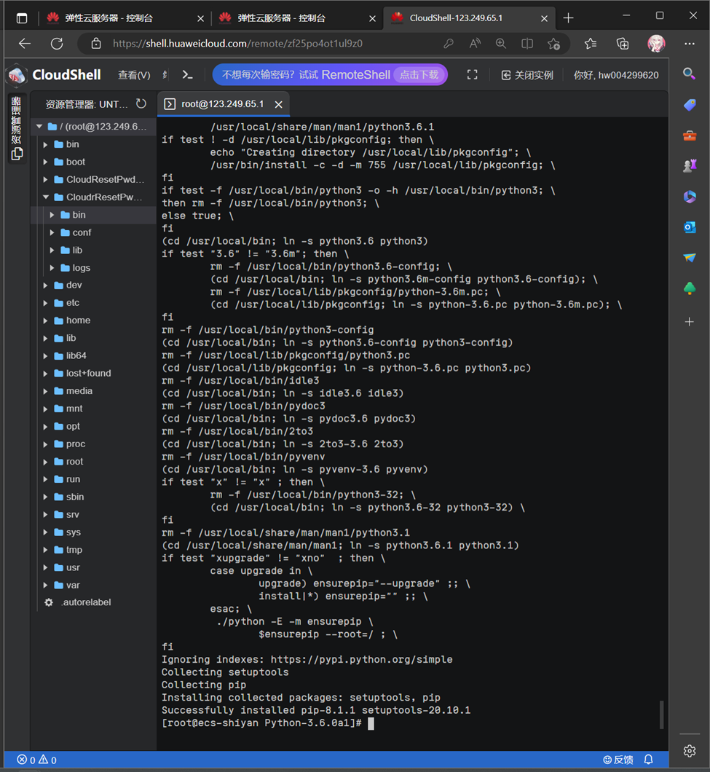Open 反馈 feedback in status bar
The image size is (710, 772).
[x=618, y=760]
